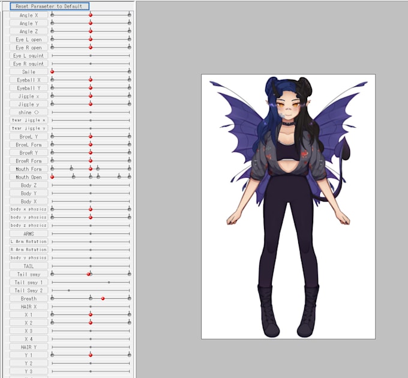Image resolution: width=408 pixels, height=378 pixels.
Task: Select the X 3 parameter label
Action: pos(29,331)
